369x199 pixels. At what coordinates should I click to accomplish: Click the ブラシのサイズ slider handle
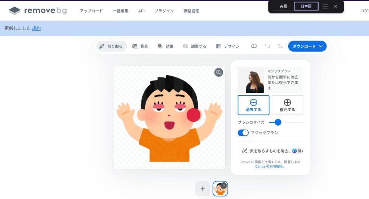click(x=278, y=122)
